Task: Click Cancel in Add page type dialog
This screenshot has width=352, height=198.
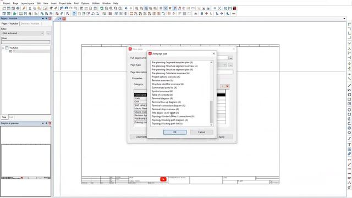Action: click(x=202, y=132)
